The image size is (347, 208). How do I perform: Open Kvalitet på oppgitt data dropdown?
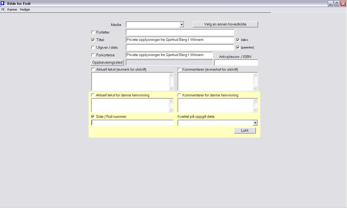click(255, 123)
